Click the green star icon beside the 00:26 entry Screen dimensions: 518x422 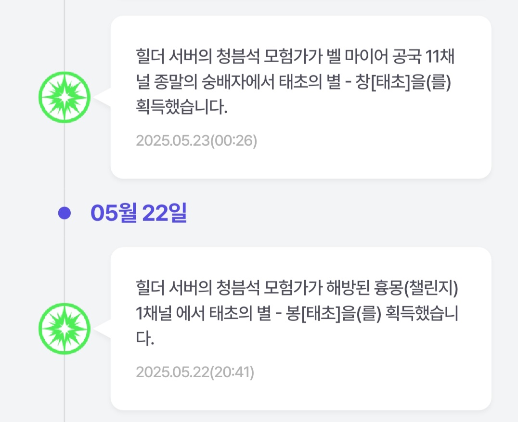[65, 98]
